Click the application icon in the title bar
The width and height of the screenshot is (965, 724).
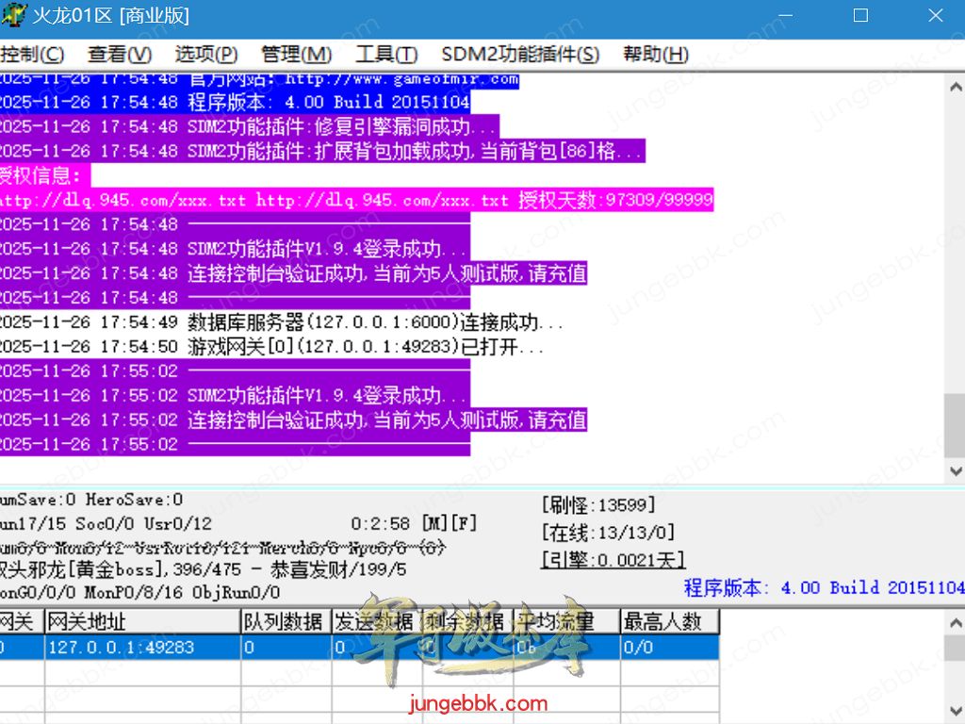(13, 16)
